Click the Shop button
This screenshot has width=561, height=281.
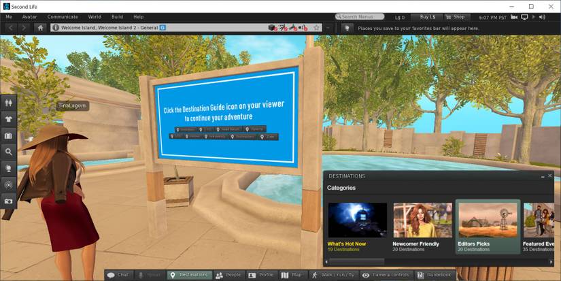coord(457,17)
